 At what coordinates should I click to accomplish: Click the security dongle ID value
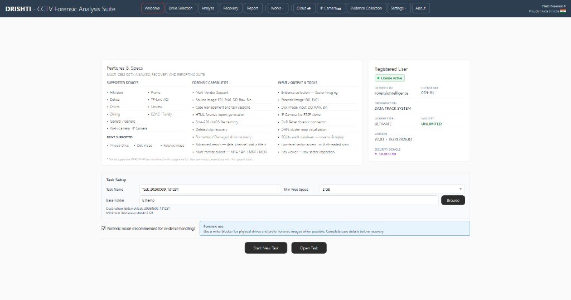(x=386, y=154)
